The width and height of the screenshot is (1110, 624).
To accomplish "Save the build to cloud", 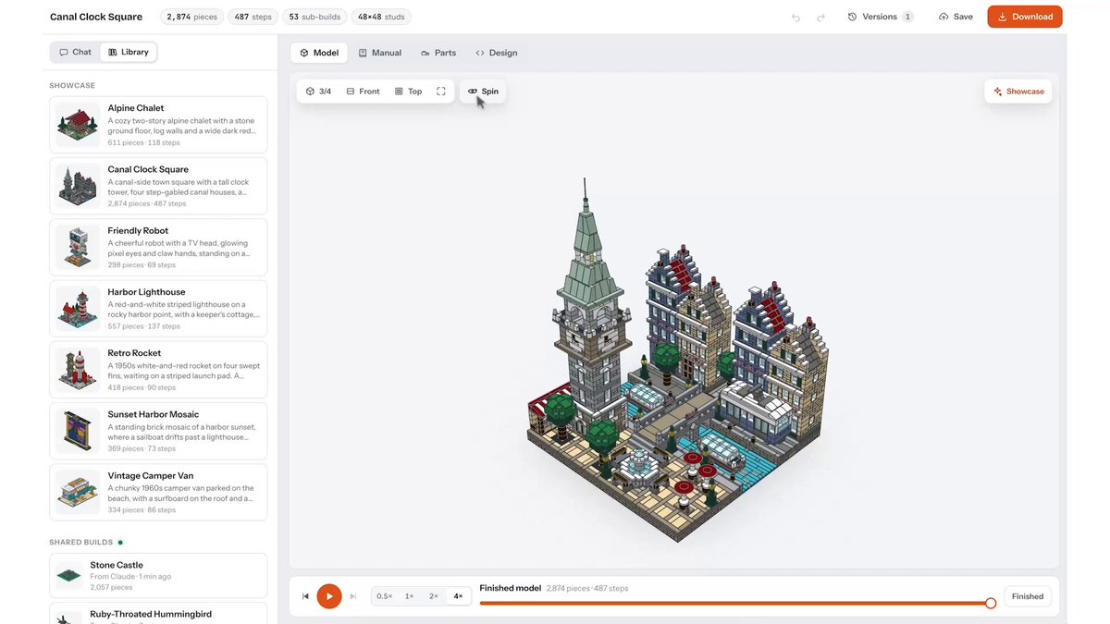I will click(956, 17).
